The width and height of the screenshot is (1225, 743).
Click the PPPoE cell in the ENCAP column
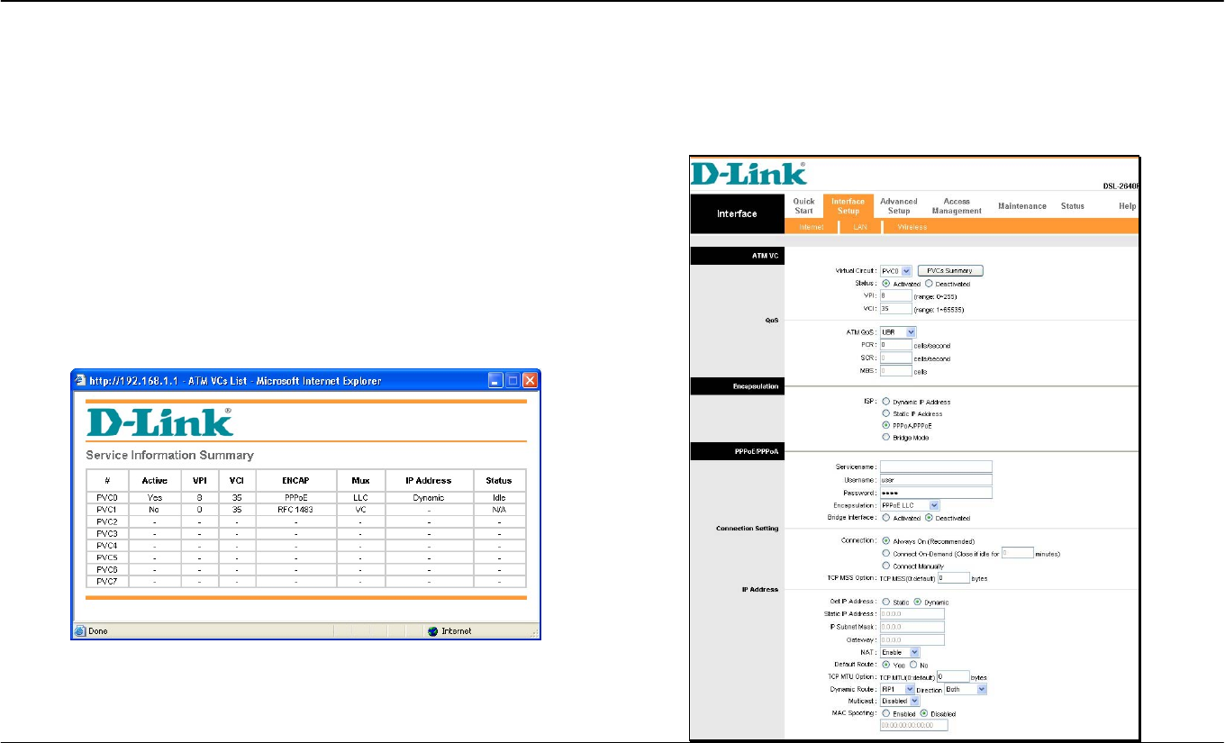pyautogui.click(x=295, y=497)
